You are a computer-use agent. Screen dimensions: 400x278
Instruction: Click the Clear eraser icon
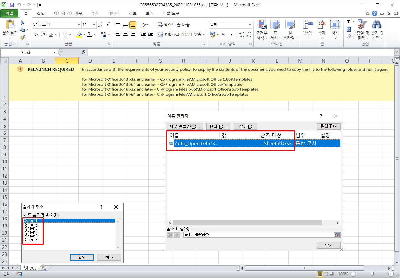pyautogui.click(x=349, y=36)
